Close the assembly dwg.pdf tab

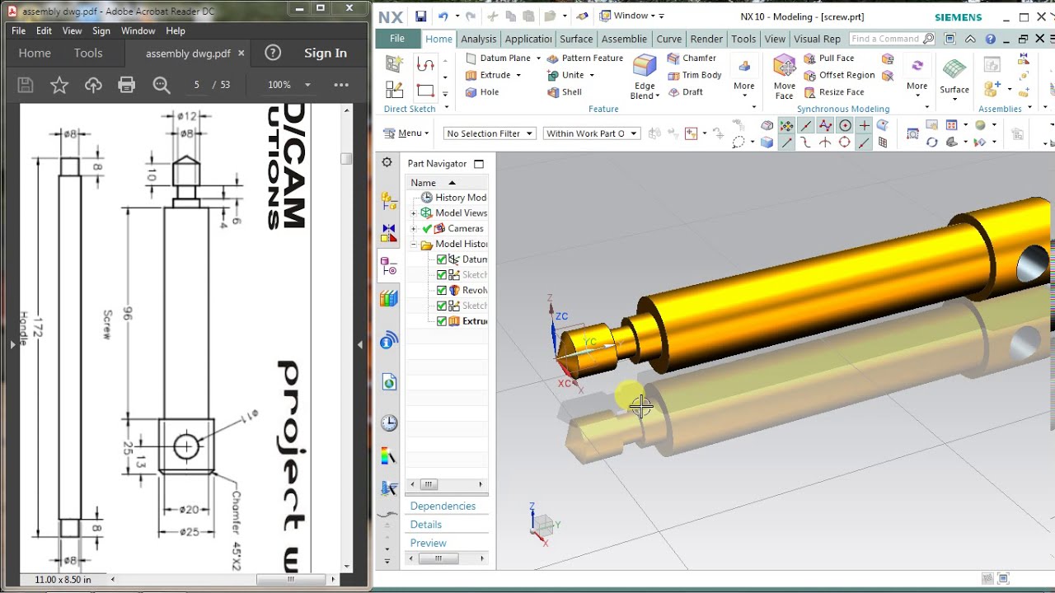coord(241,53)
